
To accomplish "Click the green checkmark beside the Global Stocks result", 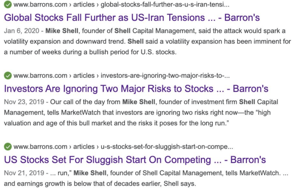I will [8, 5].
